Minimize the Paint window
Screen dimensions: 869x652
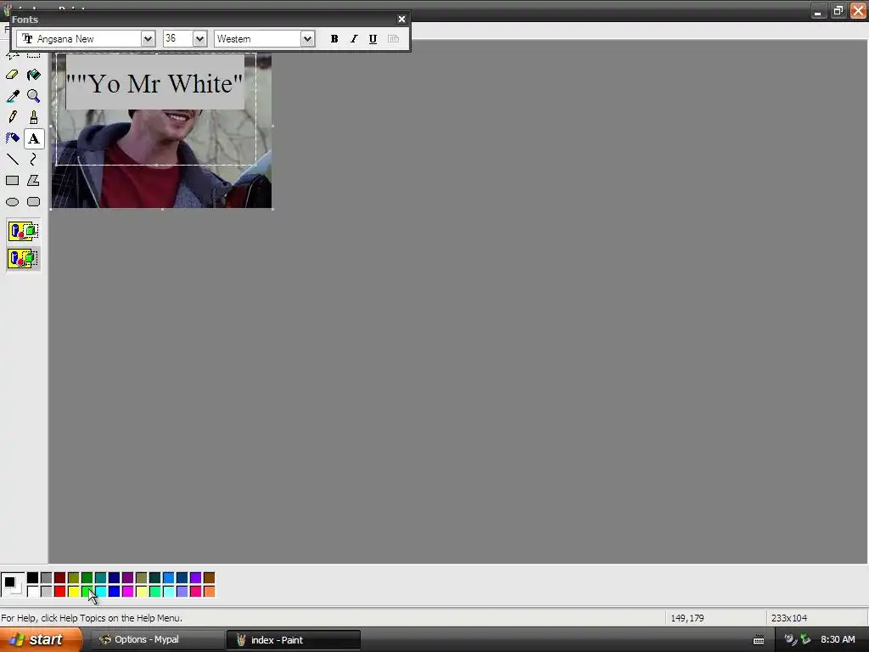pos(818,10)
